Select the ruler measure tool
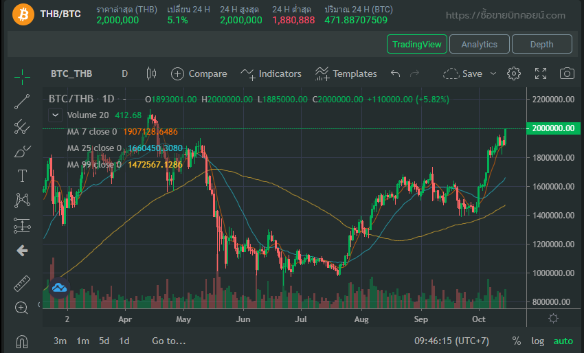The width and height of the screenshot is (584, 353). (22, 284)
